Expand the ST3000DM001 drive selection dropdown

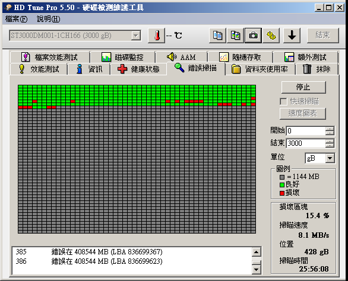coord(136,36)
